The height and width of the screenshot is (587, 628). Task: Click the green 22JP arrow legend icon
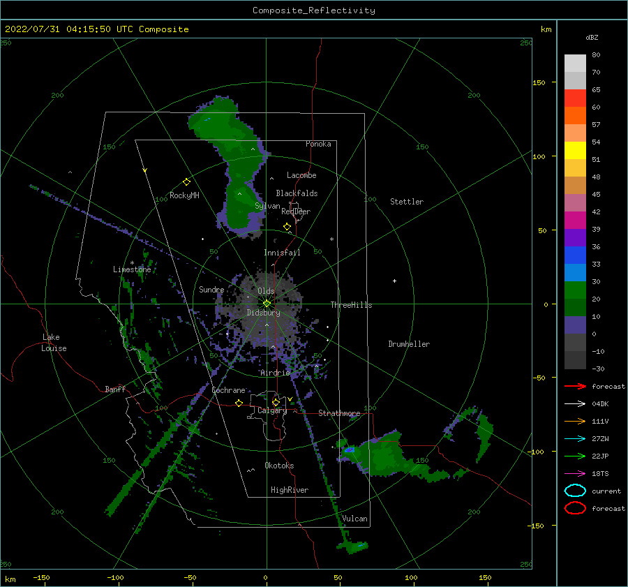(x=575, y=456)
